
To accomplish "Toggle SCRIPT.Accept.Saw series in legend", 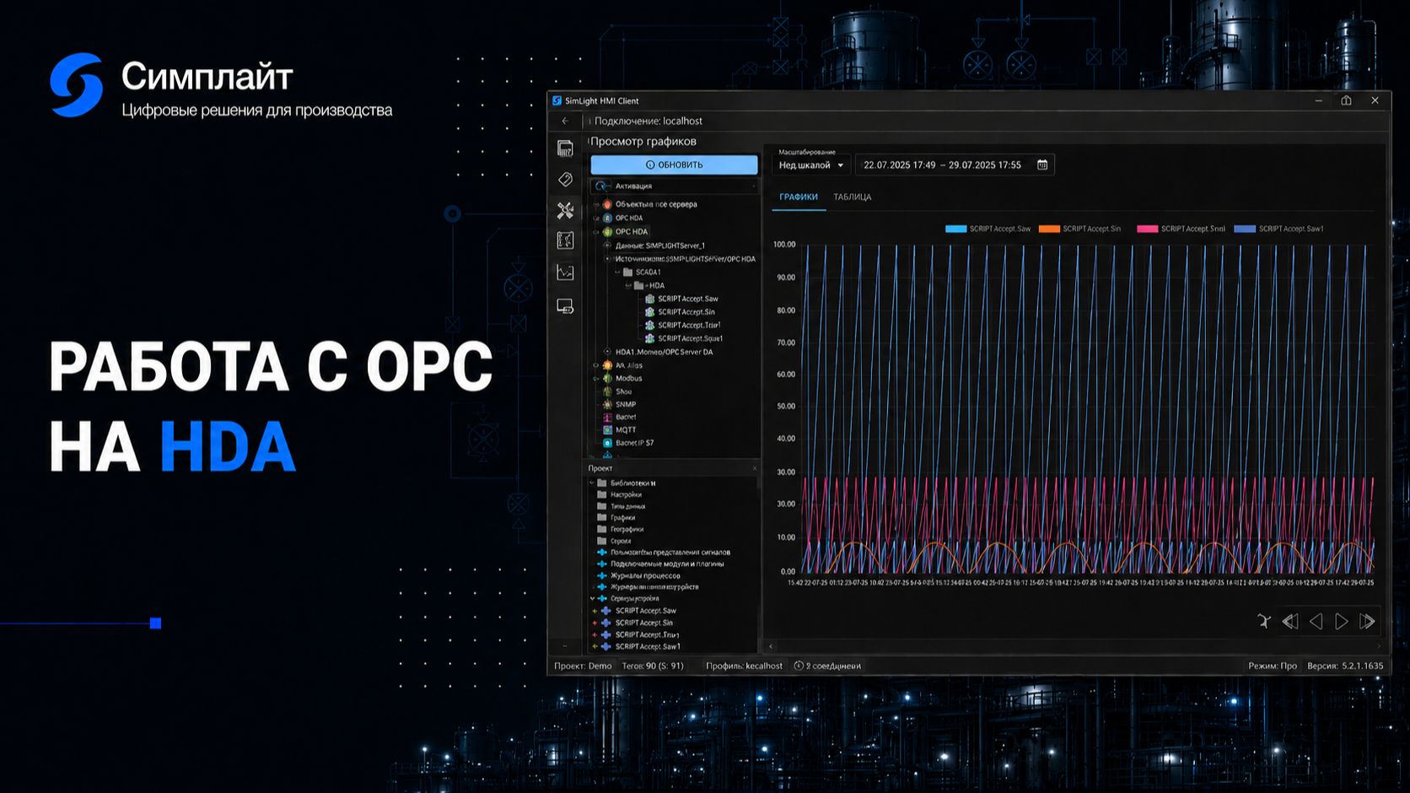I will coord(988,229).
